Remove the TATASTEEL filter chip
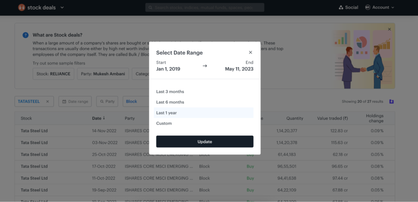 pyautogui.click(x=47, y=101)
